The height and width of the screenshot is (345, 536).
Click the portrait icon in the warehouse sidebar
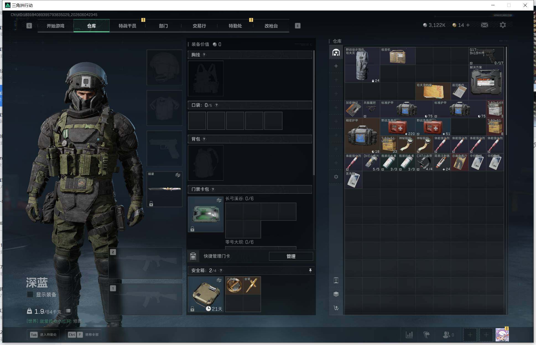(336, 281)
